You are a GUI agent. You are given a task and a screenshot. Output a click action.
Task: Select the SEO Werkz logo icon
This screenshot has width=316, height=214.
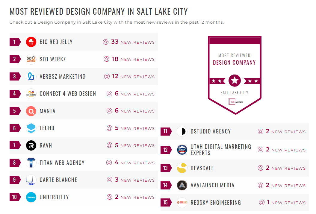[x=31, y=59]
